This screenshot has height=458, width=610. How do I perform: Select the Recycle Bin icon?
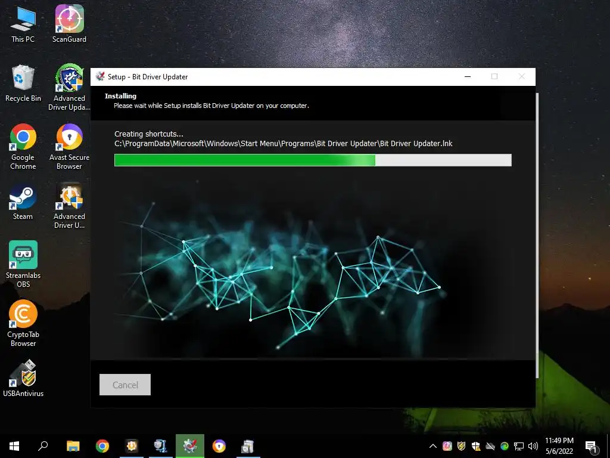[x=23, y=83]
